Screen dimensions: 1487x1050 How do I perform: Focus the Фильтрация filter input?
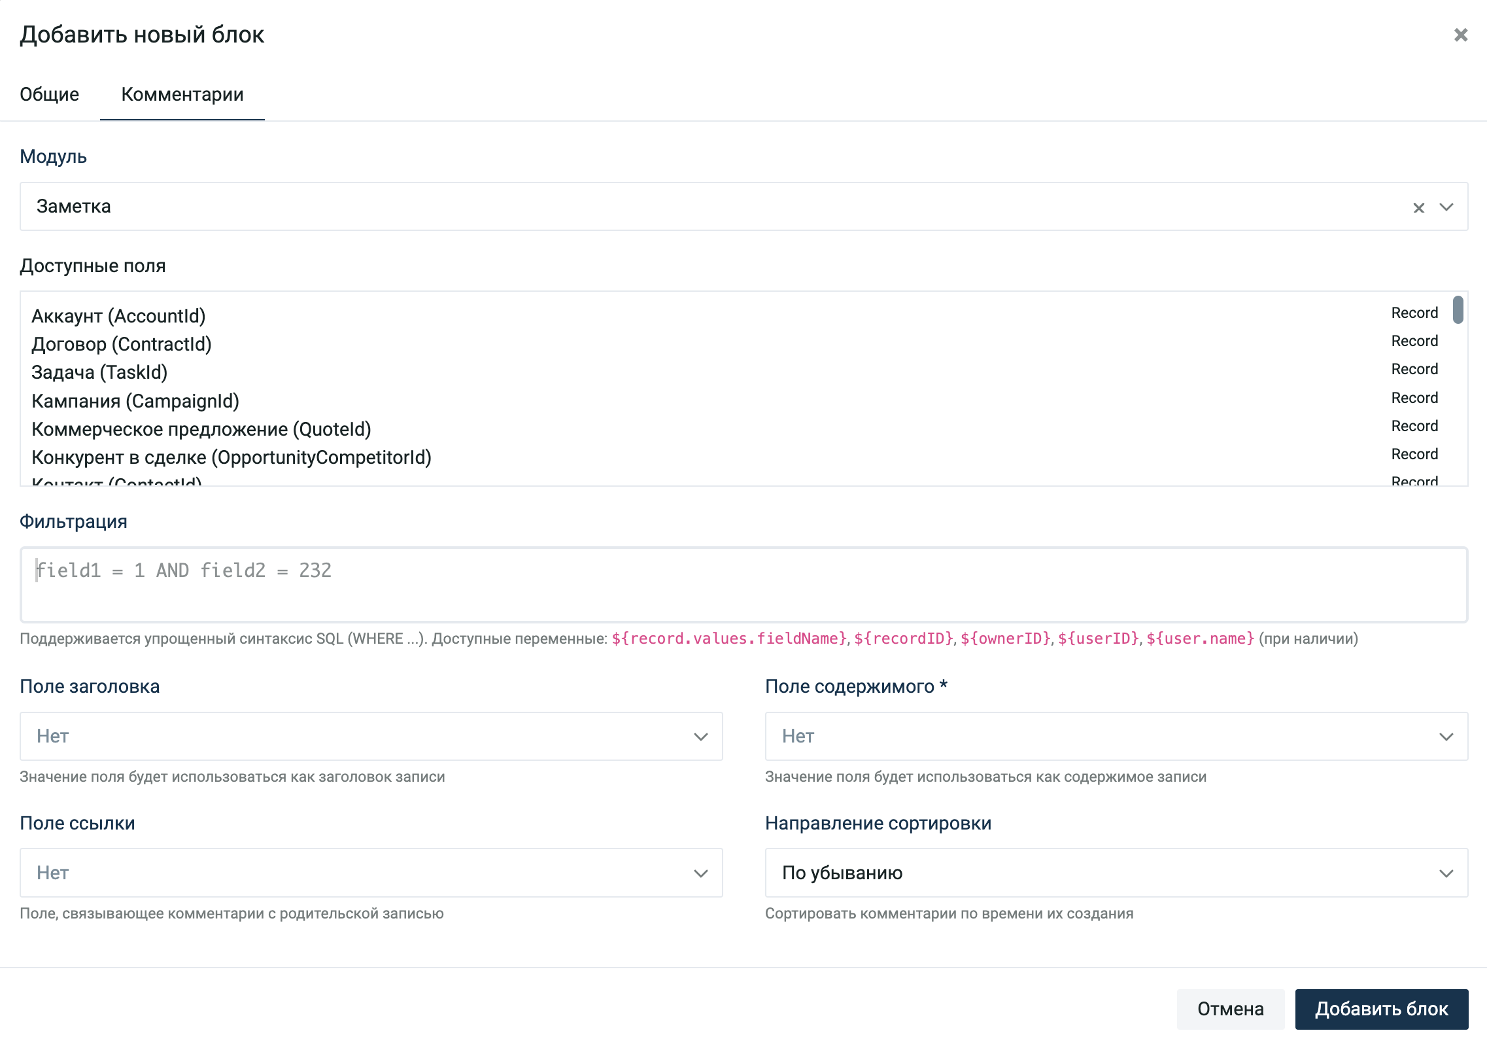(743, 585)
